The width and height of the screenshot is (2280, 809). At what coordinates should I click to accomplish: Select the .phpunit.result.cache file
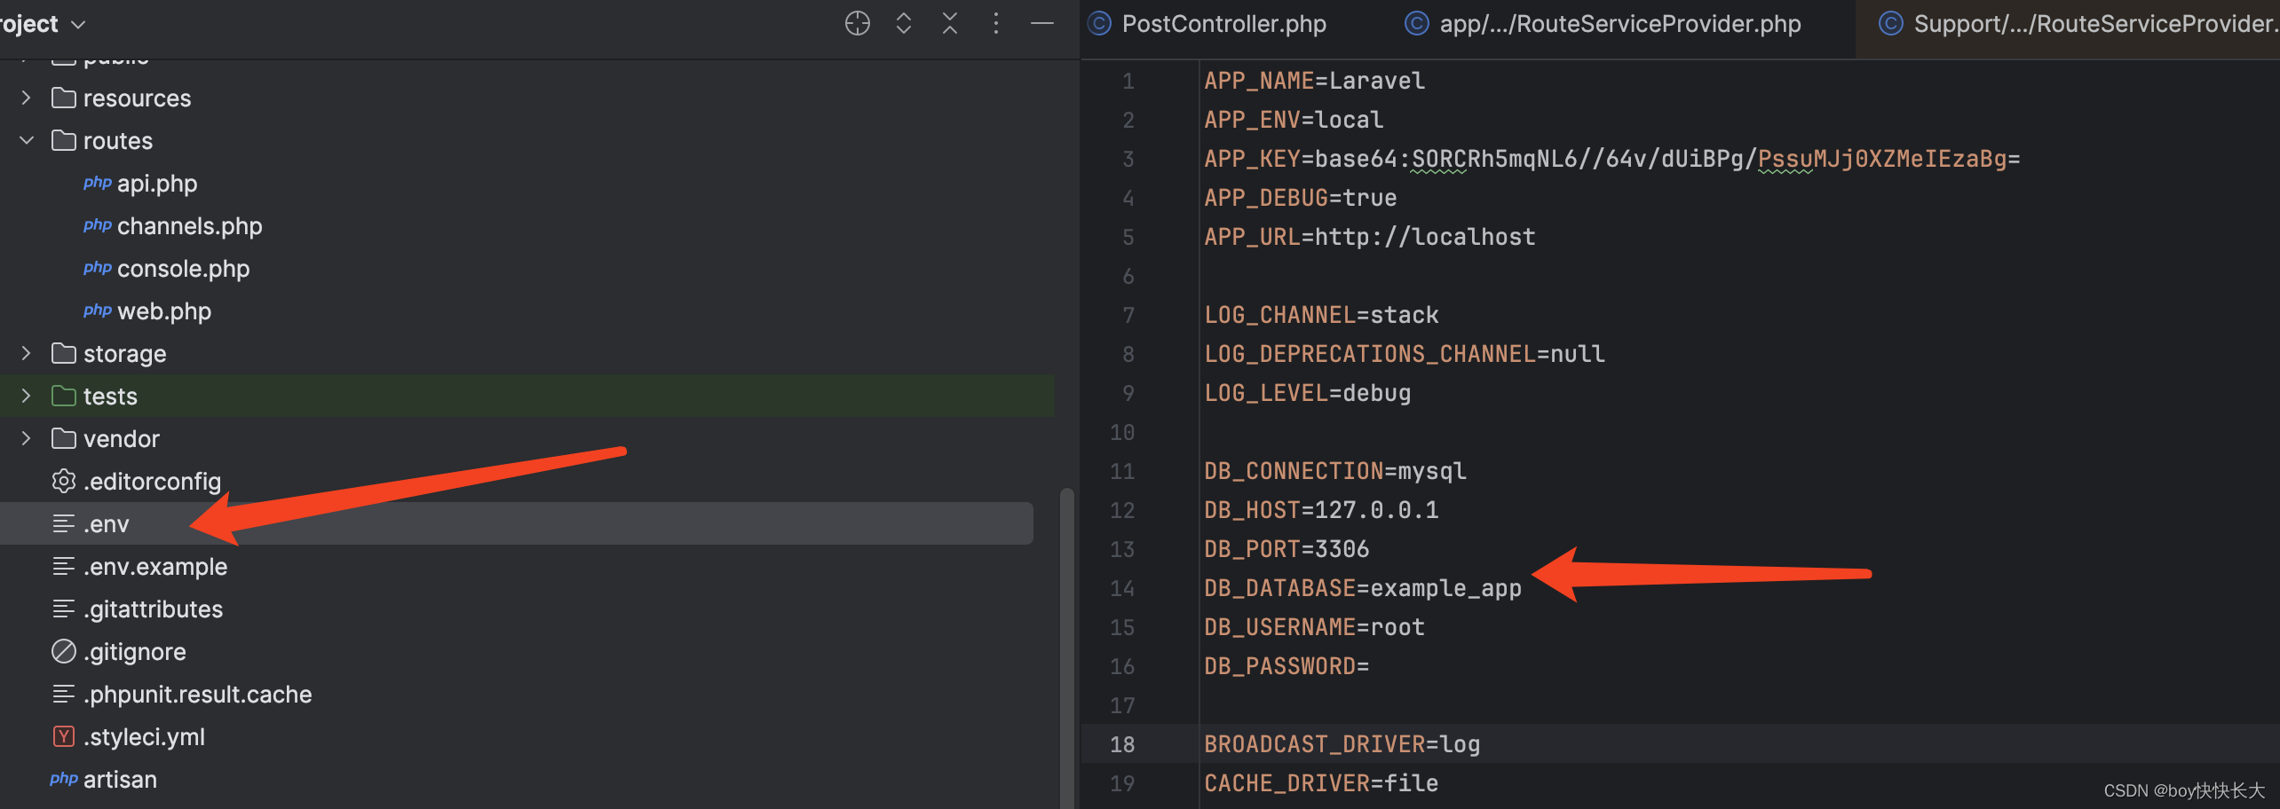[198, 695]
